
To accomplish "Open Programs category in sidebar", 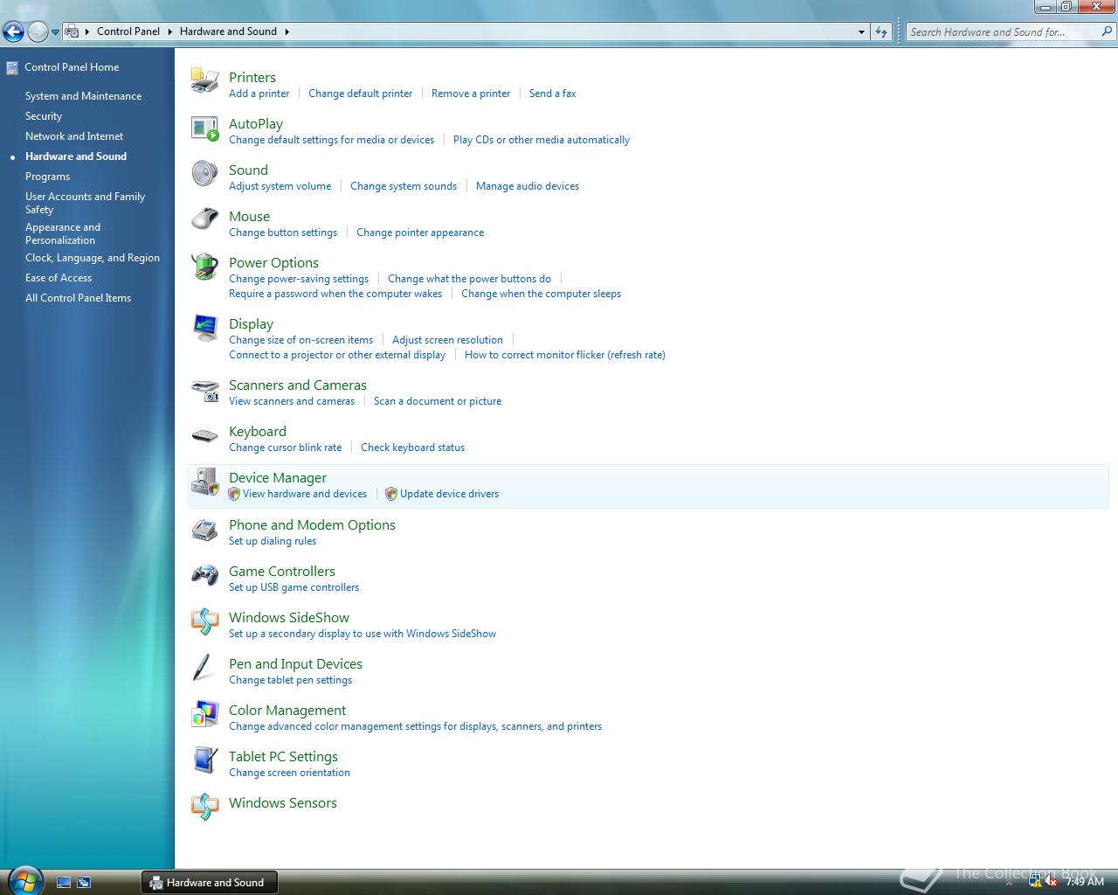I will pyautogui.click(x=47, y=177).
